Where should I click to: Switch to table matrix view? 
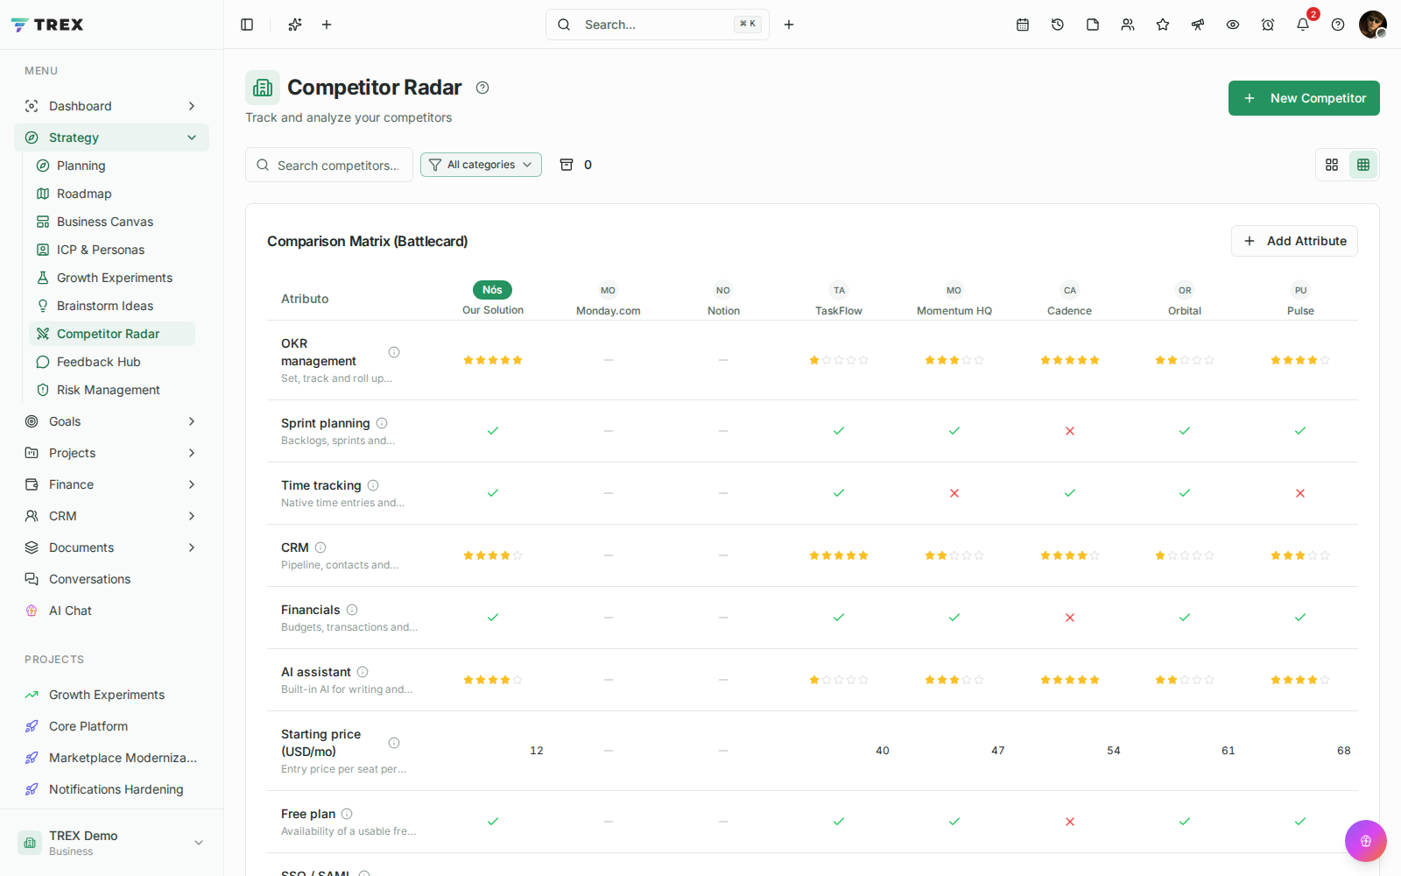[x=1363, y=165]
